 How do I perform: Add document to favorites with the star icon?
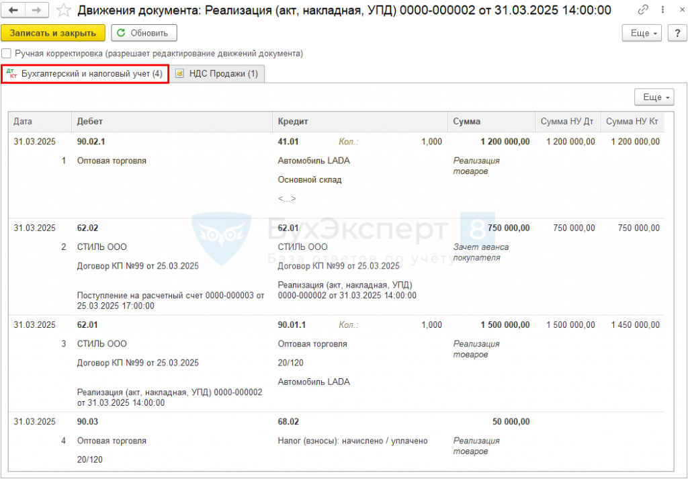pos(64,10)
